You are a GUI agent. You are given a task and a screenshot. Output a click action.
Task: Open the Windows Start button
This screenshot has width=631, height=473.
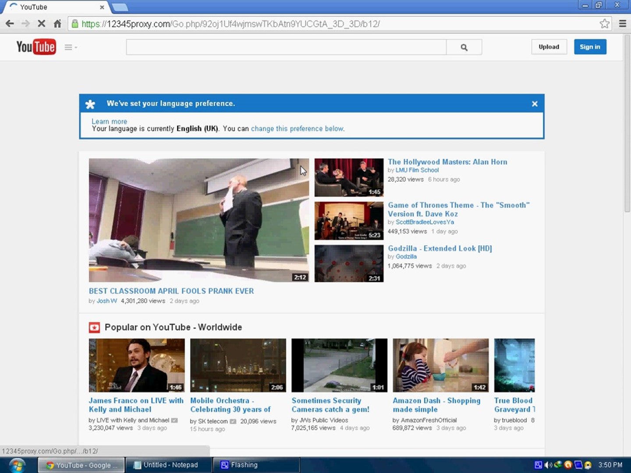point(18,465)
